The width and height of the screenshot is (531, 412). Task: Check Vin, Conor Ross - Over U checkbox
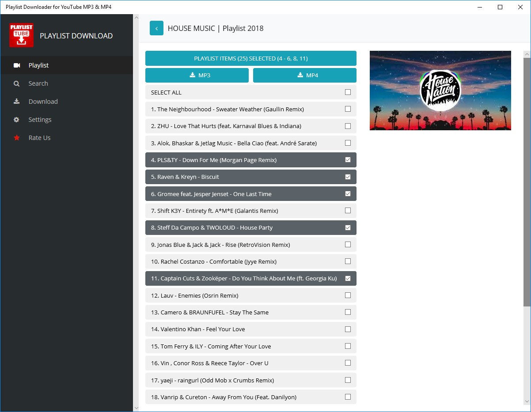point(348,363)
